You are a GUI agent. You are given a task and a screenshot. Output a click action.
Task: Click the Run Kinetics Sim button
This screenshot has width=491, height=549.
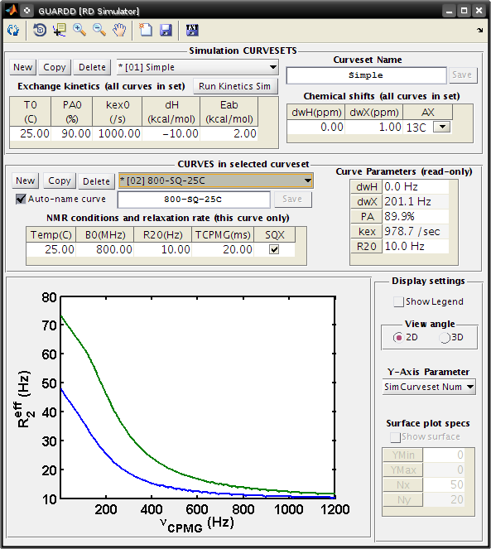click(234, 86)
